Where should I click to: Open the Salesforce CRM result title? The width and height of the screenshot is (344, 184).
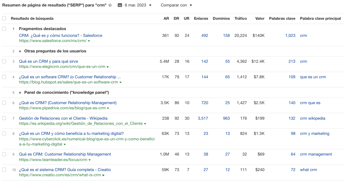coord(61,35)
